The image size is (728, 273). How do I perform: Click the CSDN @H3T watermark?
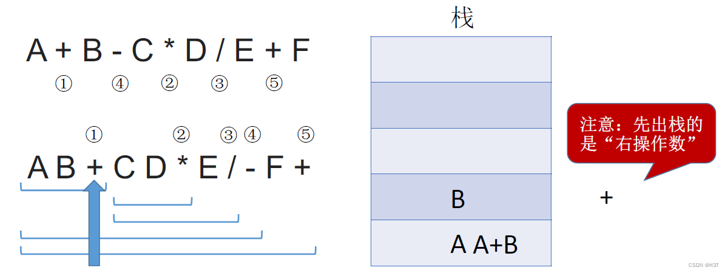[x=704, y=265]
